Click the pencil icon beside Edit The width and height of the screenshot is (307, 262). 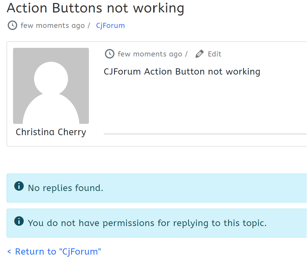[199, 54]
